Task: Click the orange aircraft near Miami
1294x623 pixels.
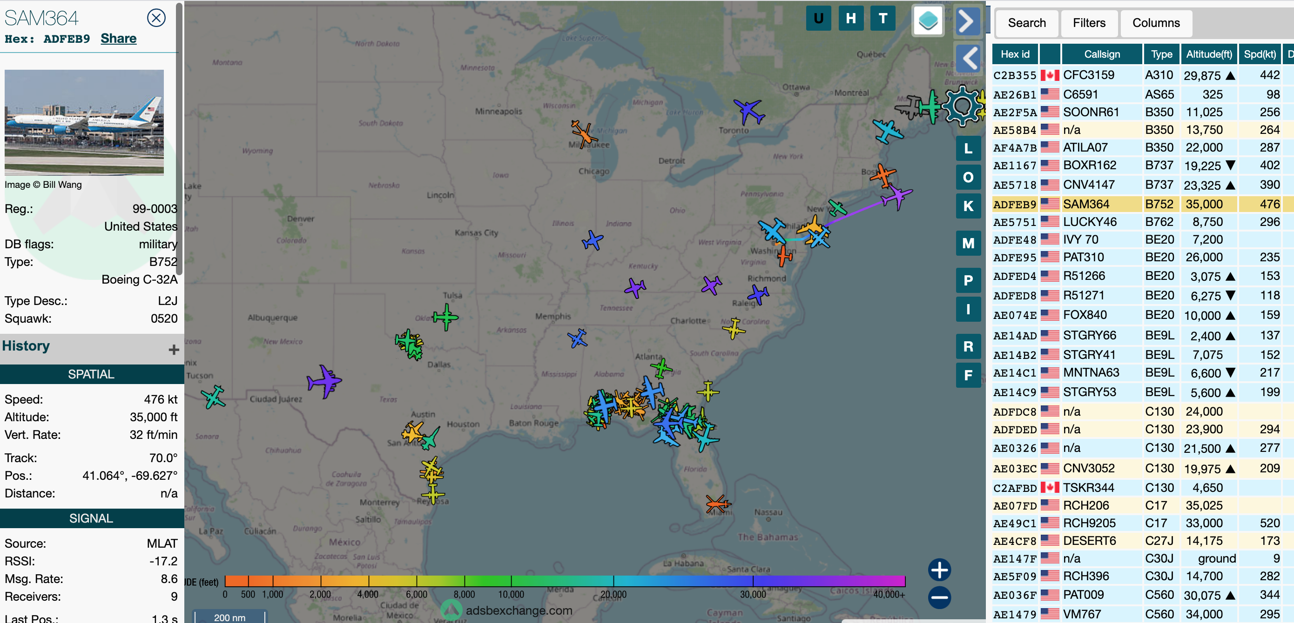Action: click(718, 503)
